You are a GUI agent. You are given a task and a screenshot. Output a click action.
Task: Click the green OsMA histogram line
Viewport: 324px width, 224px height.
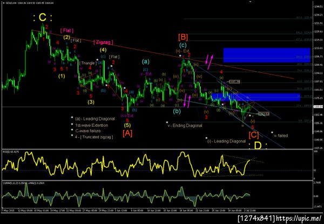126,195
